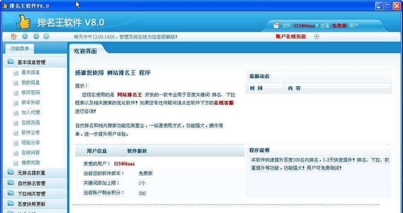
Task: Click the small app icon in the title bar
Action: (x=4, y=6)
